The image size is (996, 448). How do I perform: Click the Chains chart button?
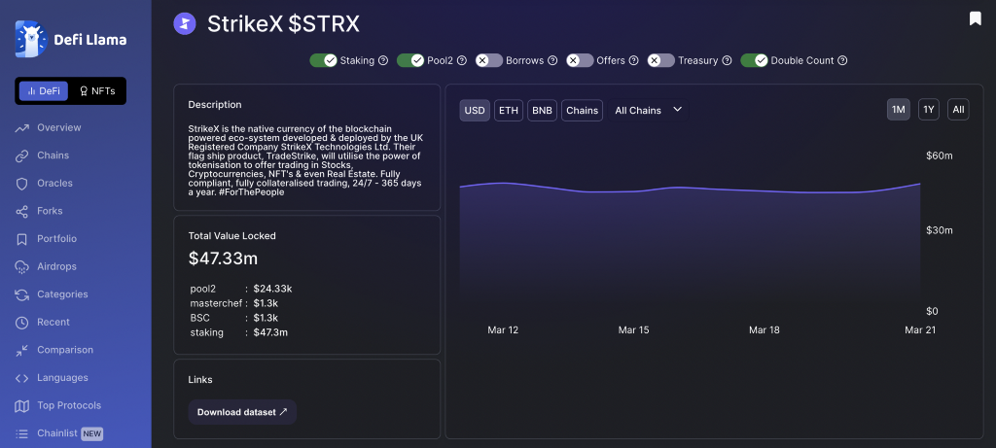click(x=582, y=111)
